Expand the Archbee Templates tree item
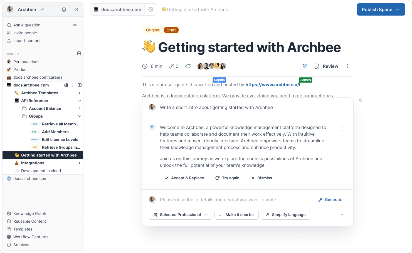This screenshot has height=253, width=412. pyautogui.click(x=80, y=93)
